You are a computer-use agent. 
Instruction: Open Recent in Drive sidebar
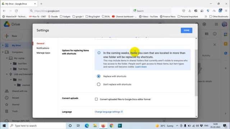click(15, 98)
